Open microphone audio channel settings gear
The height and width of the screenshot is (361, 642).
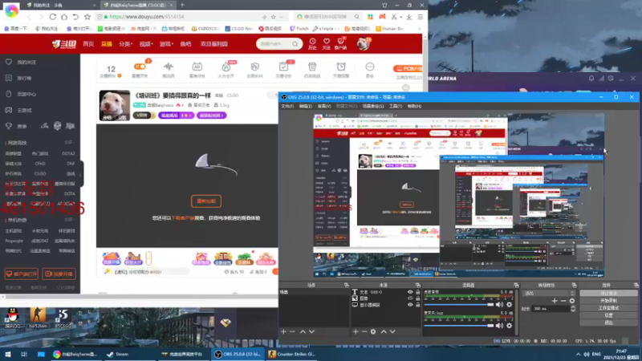[x=509, y=326]
